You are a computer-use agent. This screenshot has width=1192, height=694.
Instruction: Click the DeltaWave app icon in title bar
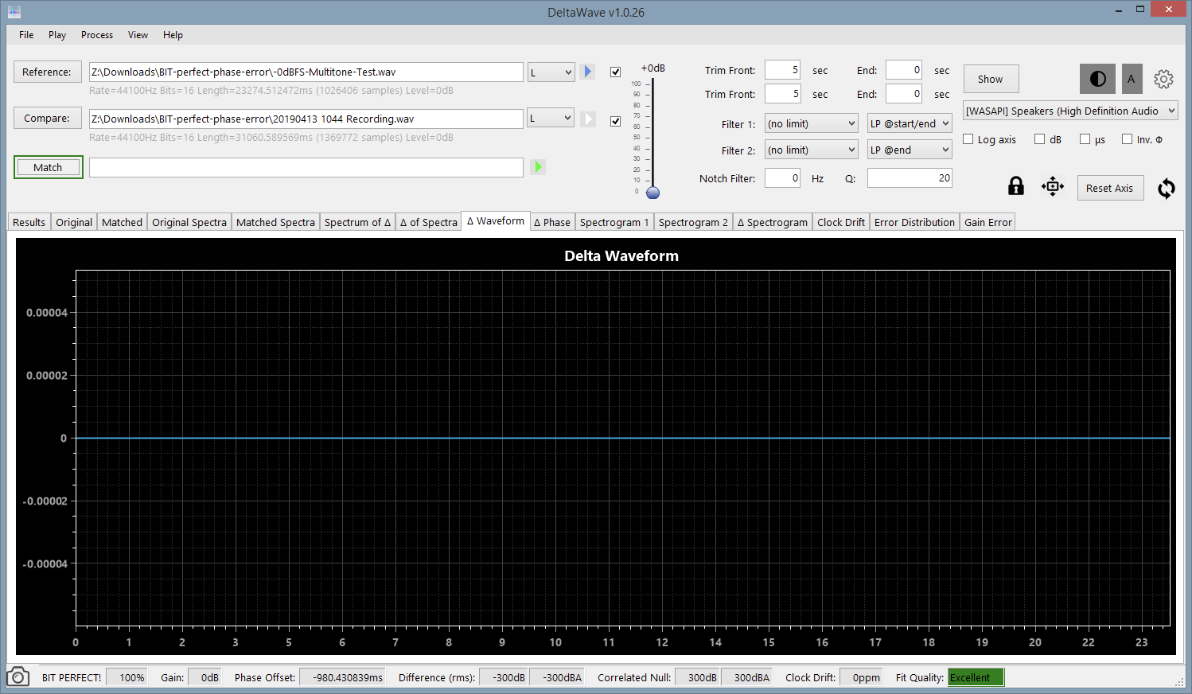pyautogui.click(x=14, y=12)
